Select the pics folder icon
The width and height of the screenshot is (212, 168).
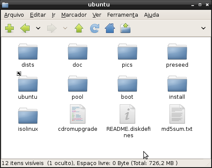coord(127,52)
